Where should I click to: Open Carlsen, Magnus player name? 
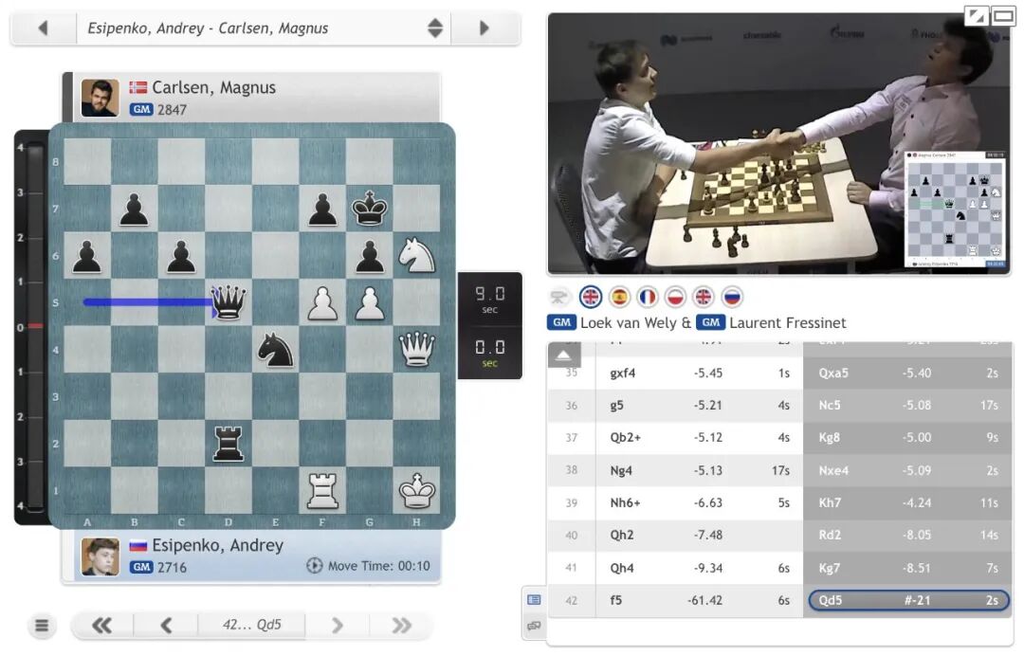[213, 87]
